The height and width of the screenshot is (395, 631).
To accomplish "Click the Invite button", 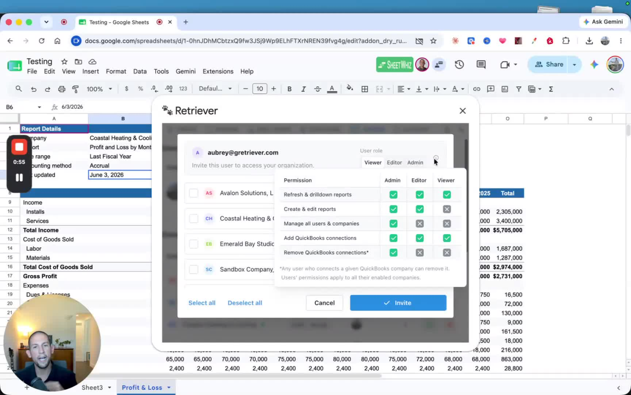I will pos(398,303).
